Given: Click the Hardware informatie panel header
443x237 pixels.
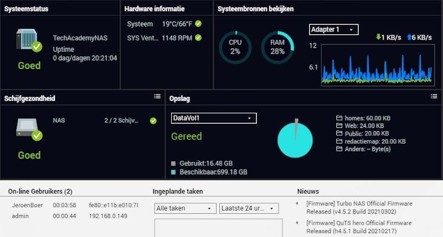Looking at the screenshot, I should tap(154, 9).
